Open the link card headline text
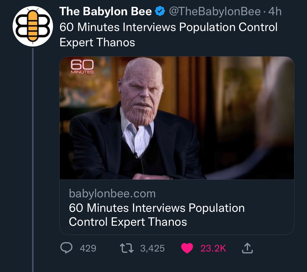Screen dimensions: 307x272 pos(157,215)
